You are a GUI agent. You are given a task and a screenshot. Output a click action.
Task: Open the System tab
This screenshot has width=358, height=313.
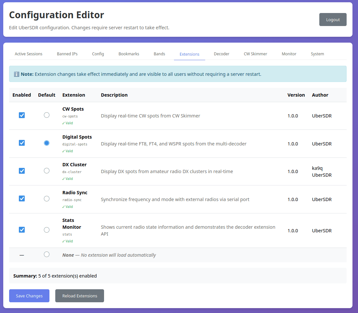(317, 54)
